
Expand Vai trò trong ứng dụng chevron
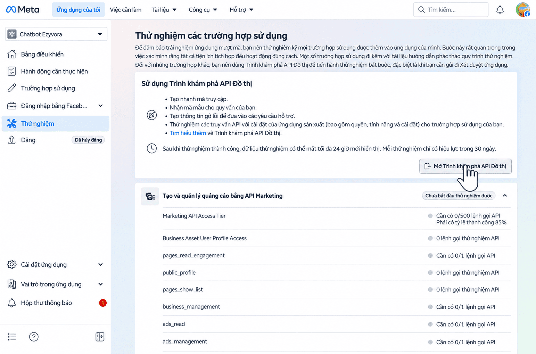pos(100,284)
